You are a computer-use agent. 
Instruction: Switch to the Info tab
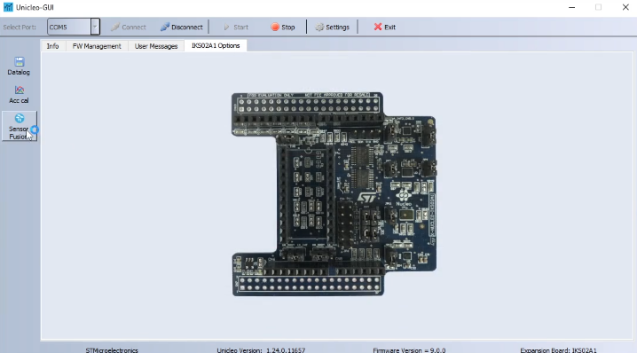[x=52, y=46]
